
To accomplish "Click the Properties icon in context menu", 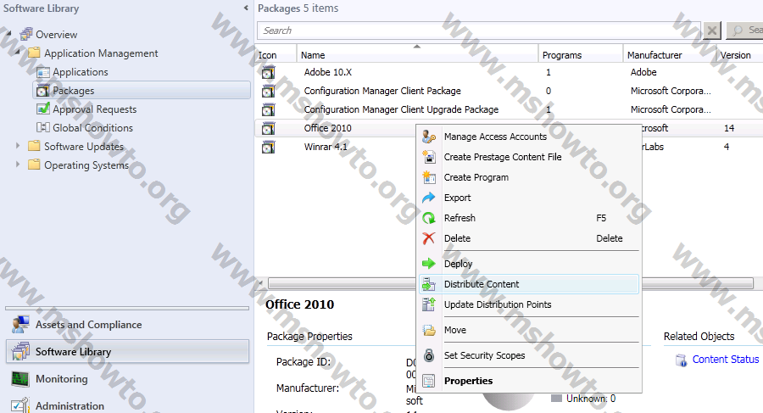I will [x=429, y=381].
